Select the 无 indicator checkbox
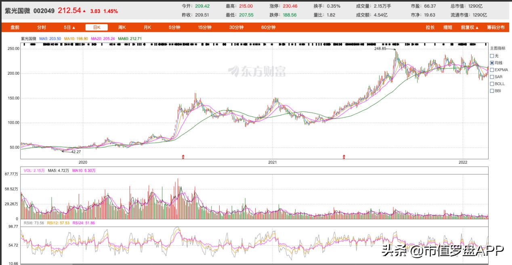The height and width of the screenshot is (265, 512). (x=492, y=56)
